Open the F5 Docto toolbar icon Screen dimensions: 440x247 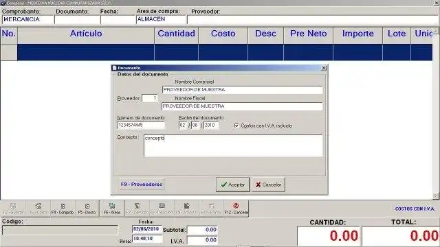click(x=87, y=209)
